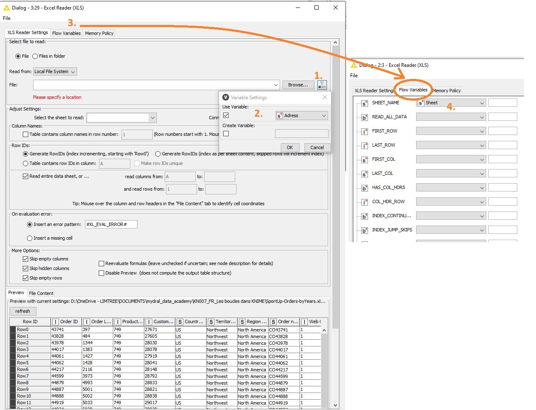Close the Variable Settings dialog
Image resolution: width=536 pixels, height=410 pixels.
[x=325, y=97]
